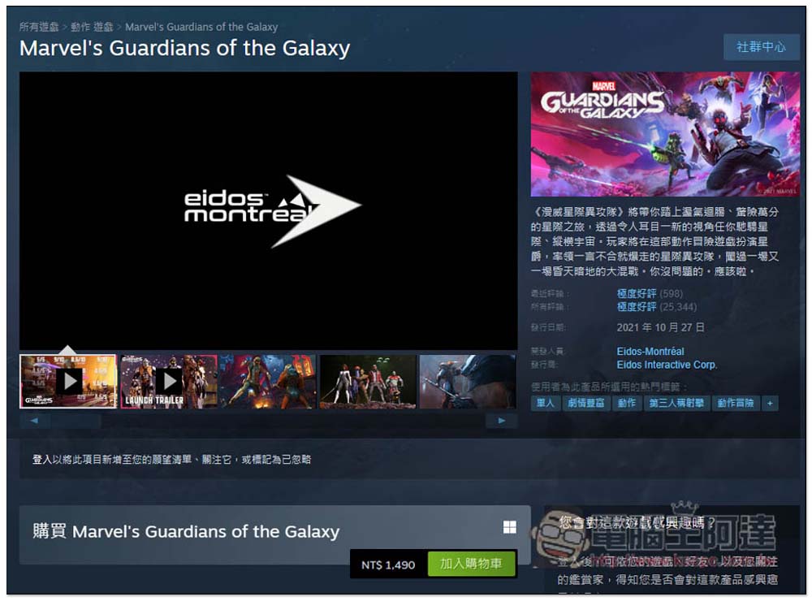Select the fourth screenshot with team lineup
The width and height of the screenshot is (812, 601).
pos(368,382)
